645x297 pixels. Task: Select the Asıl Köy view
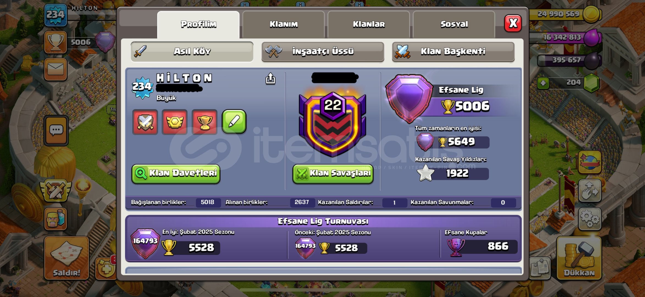pos(192,51)
